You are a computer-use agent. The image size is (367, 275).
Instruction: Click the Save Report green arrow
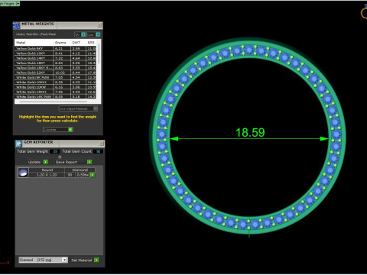coord(89,162)
